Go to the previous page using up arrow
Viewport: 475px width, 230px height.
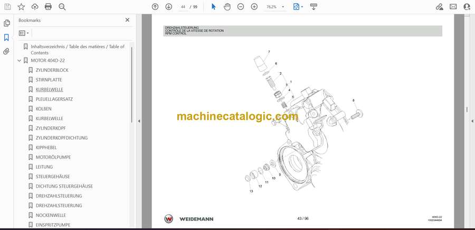click(x=155, y=7)
